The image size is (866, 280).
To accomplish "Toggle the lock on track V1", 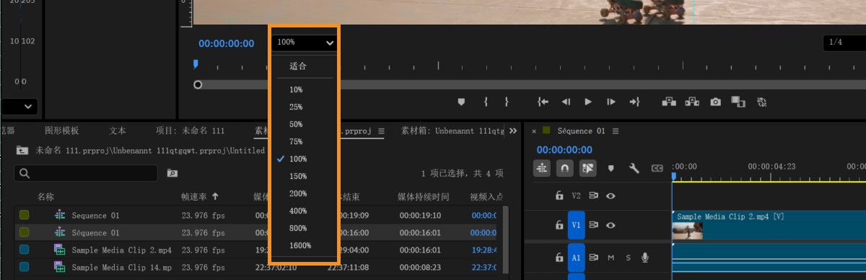I will tap(559, 225).
